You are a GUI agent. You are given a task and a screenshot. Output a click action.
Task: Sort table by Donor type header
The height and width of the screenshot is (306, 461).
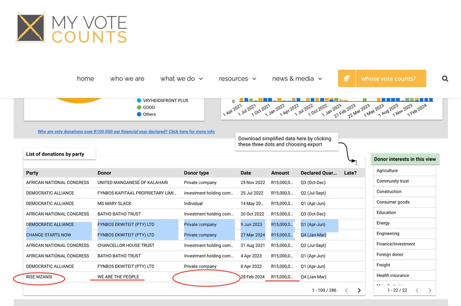(x=196, y=173)
